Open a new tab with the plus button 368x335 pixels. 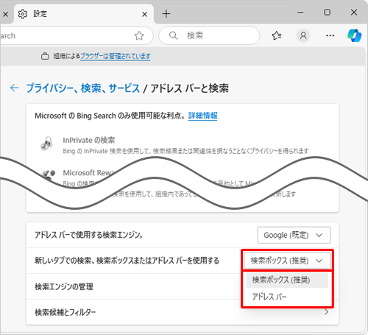coord(166,14)
